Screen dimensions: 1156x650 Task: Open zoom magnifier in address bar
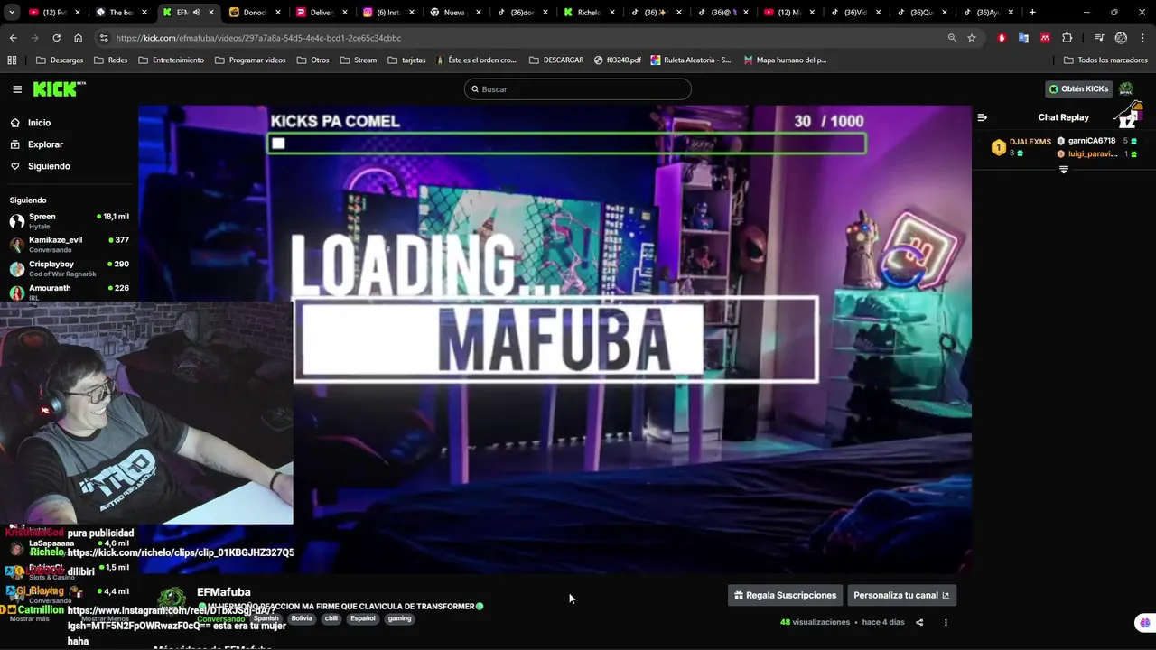point(952,38)
